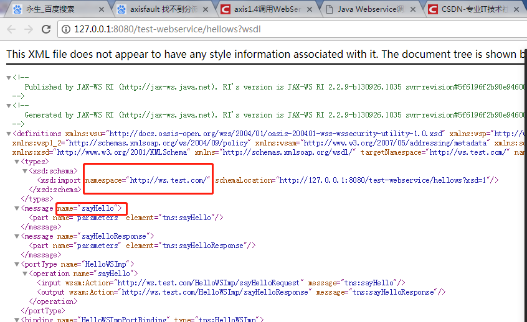
Task: Collapse the first Published comment node
Action: pos(9,78)
